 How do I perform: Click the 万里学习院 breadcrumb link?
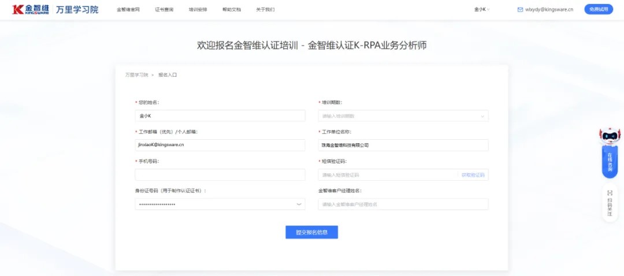click(136, 74)
